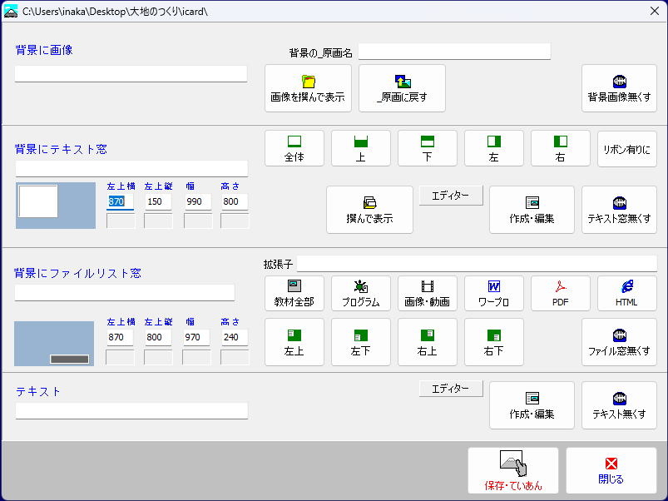Screen dimensions: 668x501
Task: Select the 左 layout position button
Action: [493, 149]
